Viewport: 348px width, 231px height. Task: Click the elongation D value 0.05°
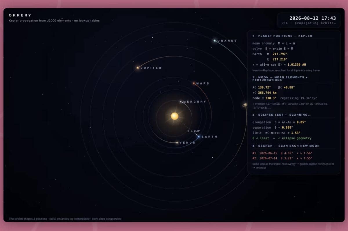[x=300, y=122]
